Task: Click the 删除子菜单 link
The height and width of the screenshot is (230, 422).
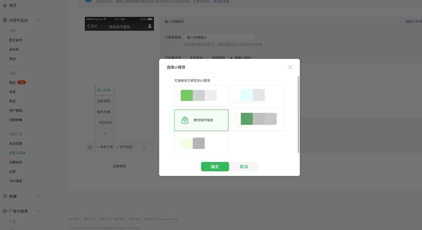Action: (x=414, y=22)
